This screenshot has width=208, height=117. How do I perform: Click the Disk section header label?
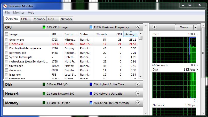point(9,84)
